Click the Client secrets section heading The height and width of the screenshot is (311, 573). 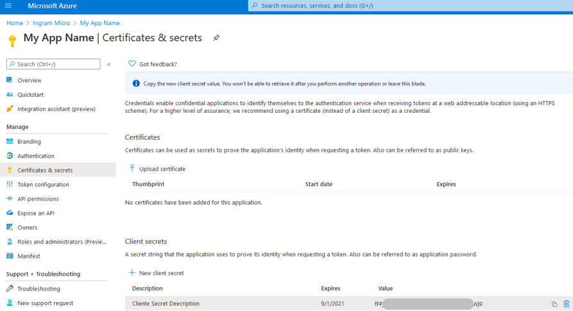[x=146, y=241]
